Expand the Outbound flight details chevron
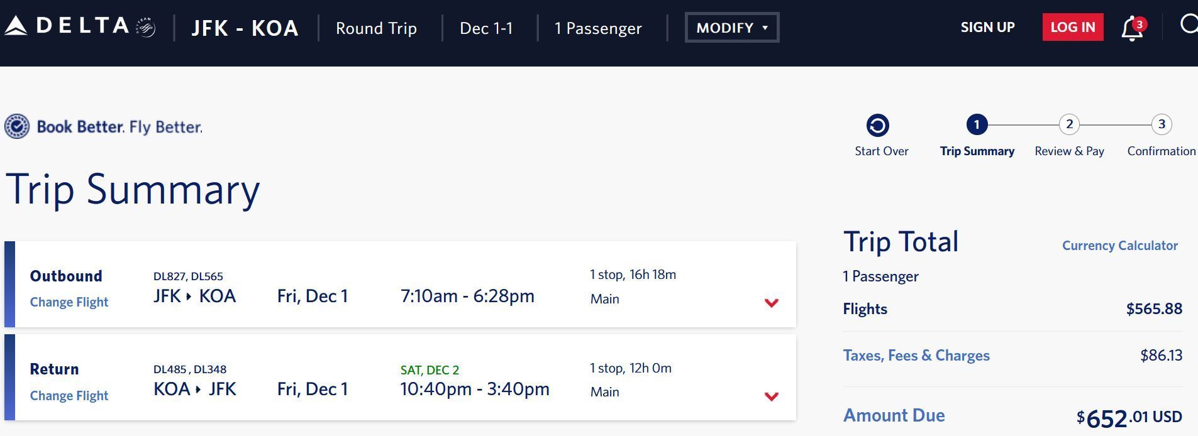 (771, 303)
